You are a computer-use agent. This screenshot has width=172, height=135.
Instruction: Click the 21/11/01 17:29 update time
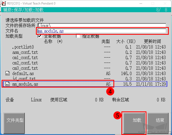point(151,84)
